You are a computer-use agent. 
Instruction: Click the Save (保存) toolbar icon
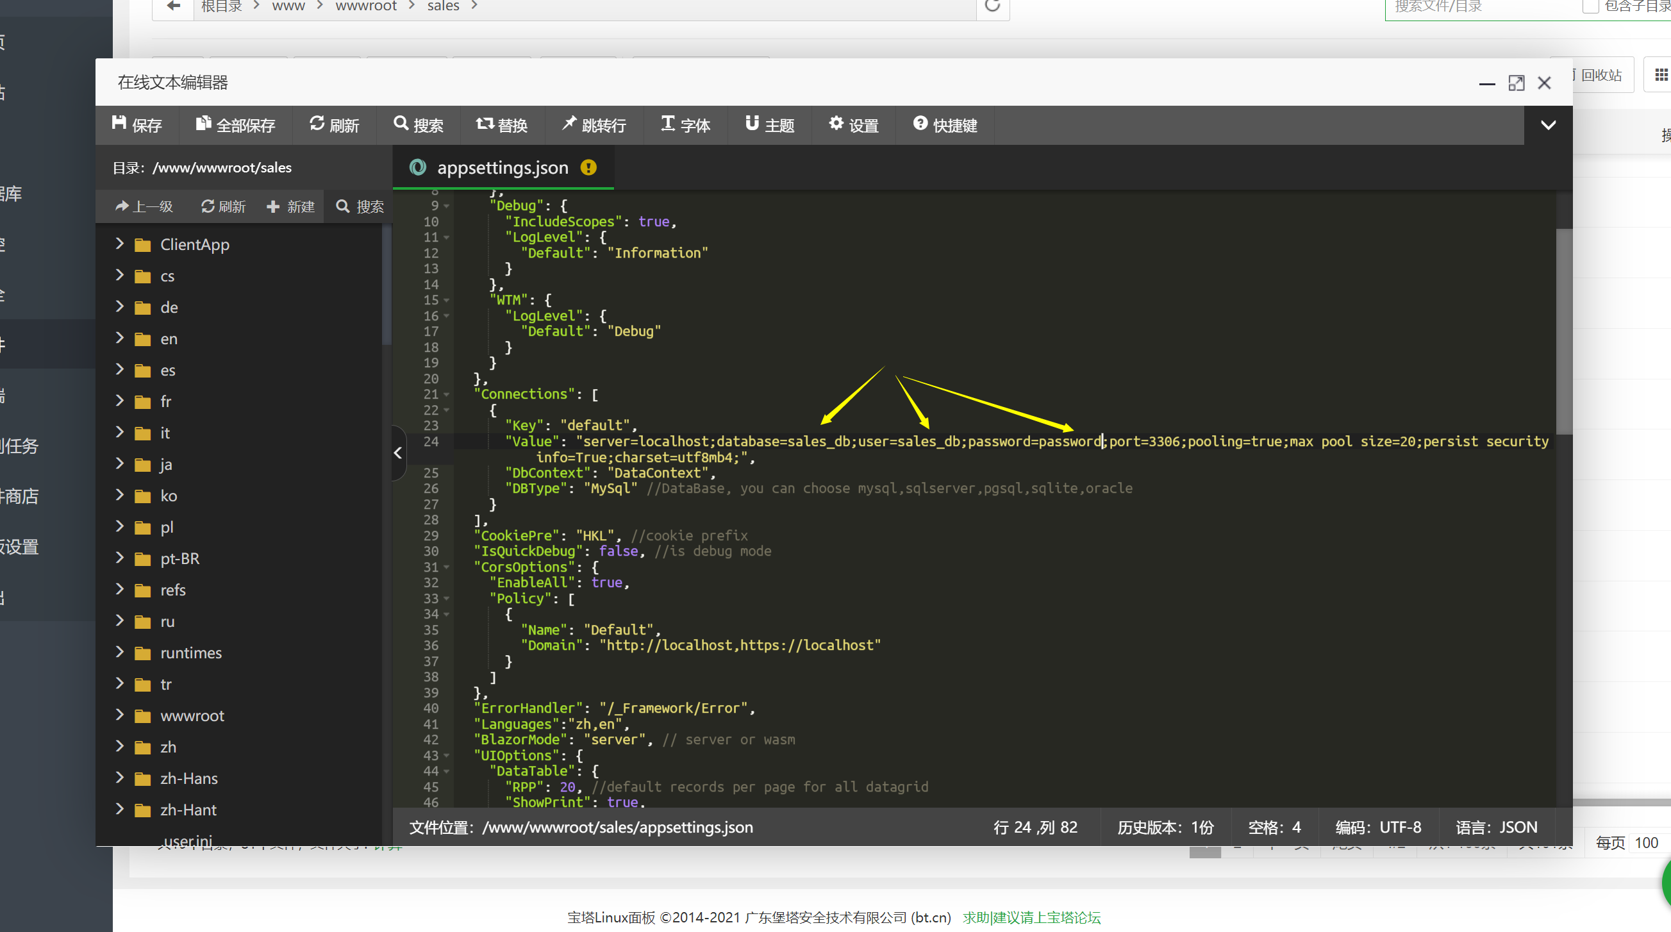pyautogui.click(x=119, y=124)
